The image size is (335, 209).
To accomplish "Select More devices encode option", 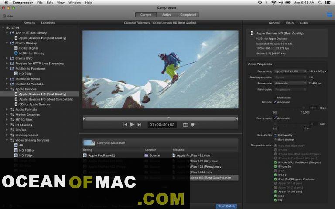I will (x=275, y=140).
